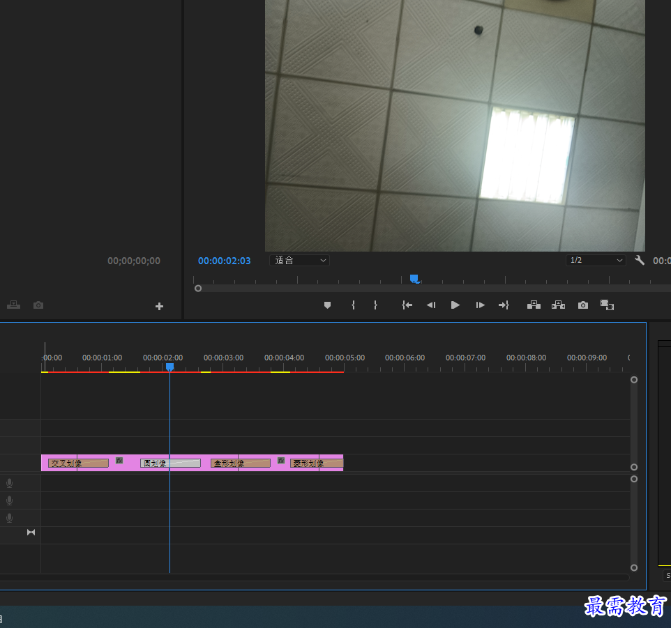
Task: Open the Source monitor button editor plus
Action: [x=159, y=307]
